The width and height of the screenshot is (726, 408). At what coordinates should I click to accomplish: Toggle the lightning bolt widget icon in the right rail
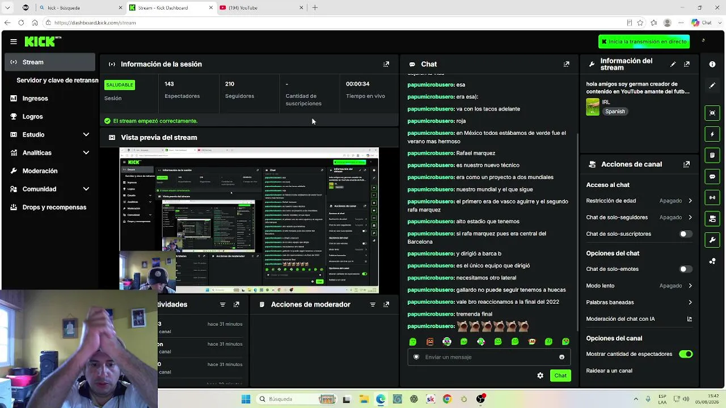pyautogui.click(x=712, y=134)
